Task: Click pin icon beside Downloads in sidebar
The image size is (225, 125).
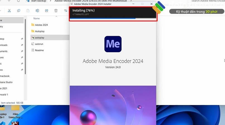Action: [x=22, y=45]
